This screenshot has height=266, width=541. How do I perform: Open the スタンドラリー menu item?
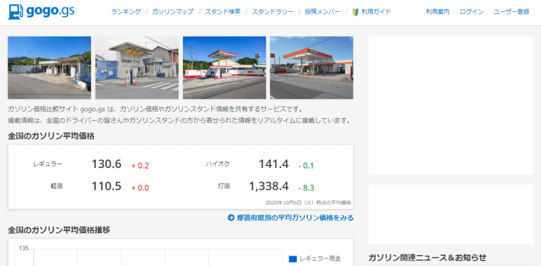(272, 12)
